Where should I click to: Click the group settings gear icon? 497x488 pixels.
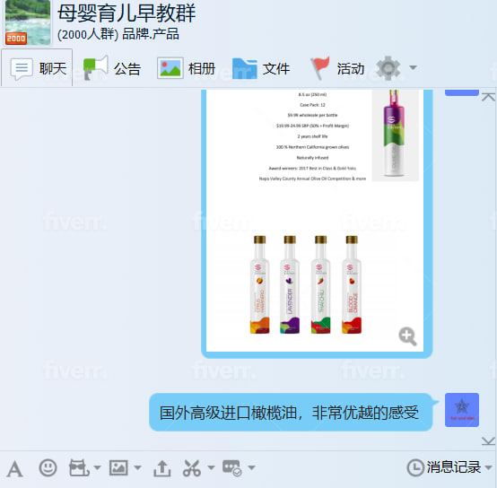pos(388,68)
